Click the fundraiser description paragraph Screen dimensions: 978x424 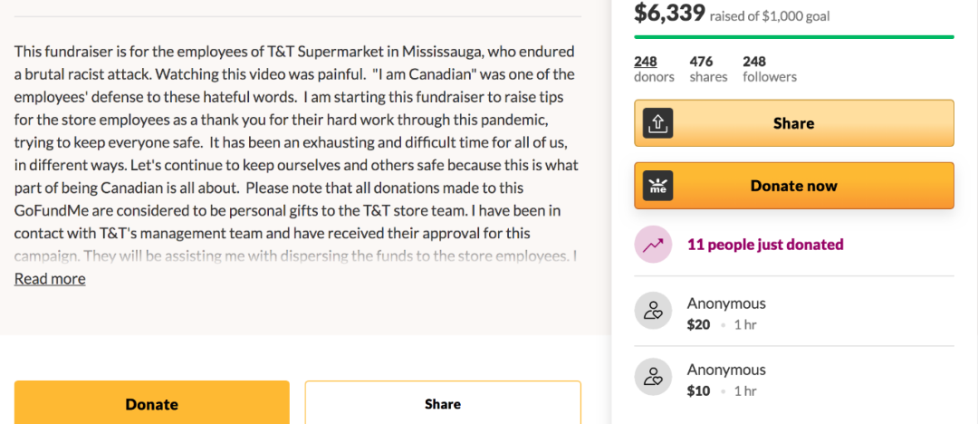pos(296,154)
